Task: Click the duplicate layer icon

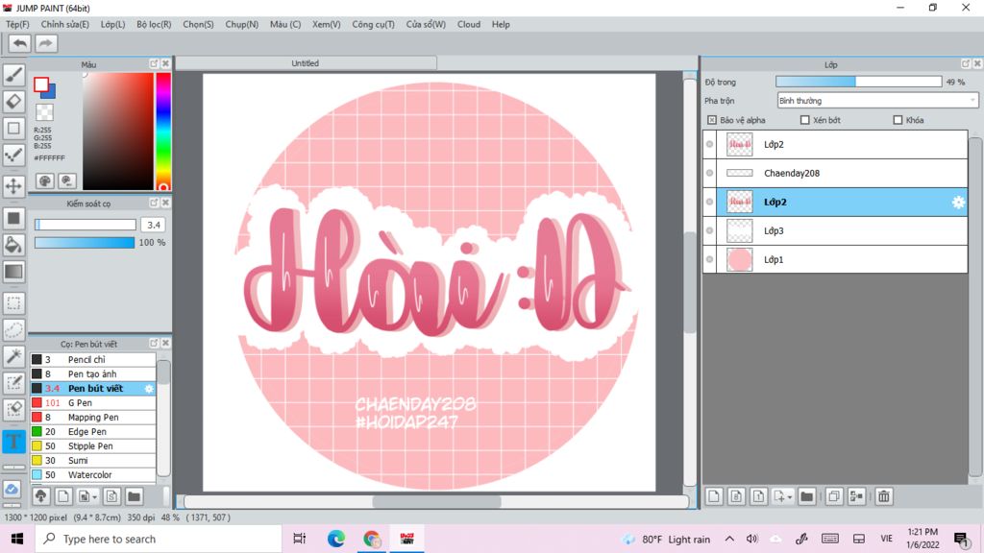Action: pos(833,496)
